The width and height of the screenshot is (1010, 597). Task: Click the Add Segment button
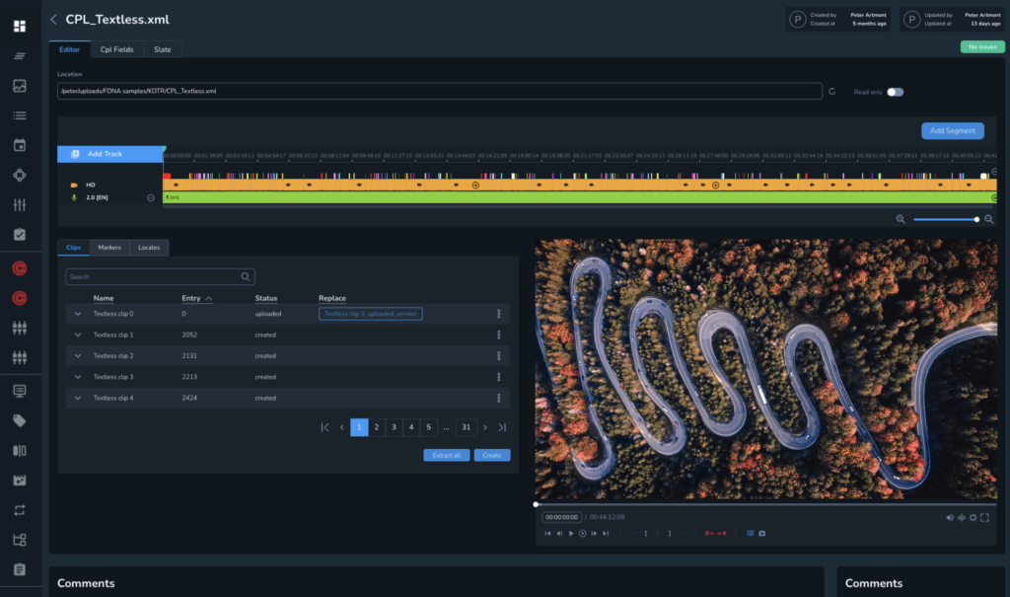(952, 130)
